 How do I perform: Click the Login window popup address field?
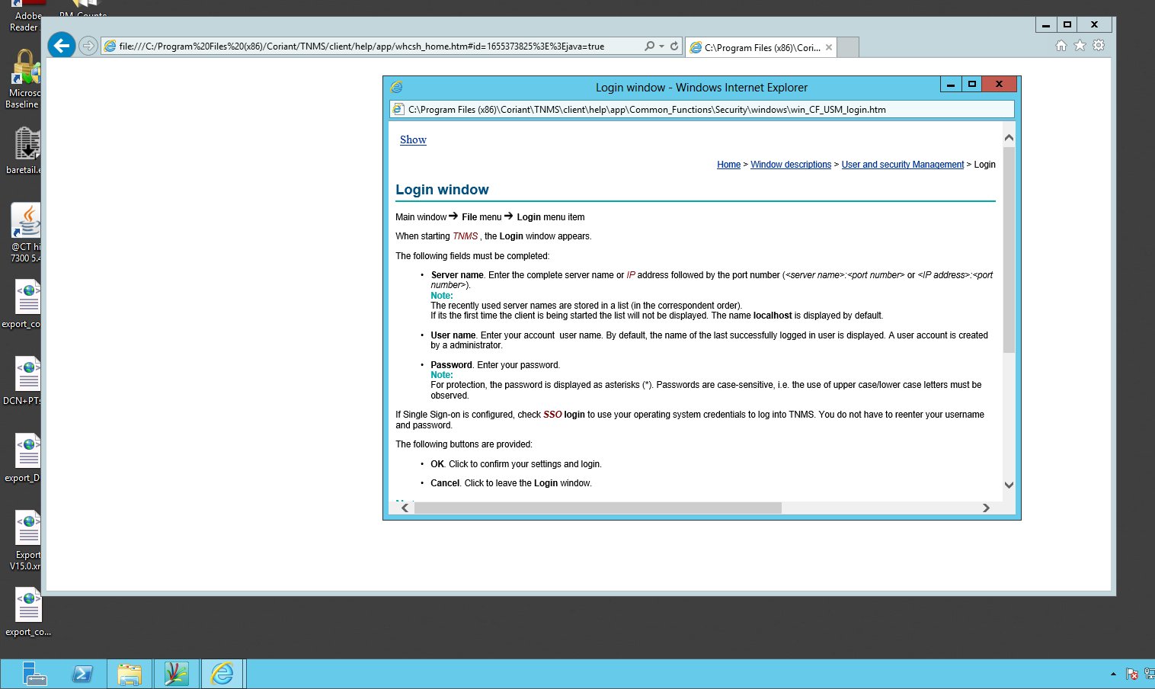(701, 110)
